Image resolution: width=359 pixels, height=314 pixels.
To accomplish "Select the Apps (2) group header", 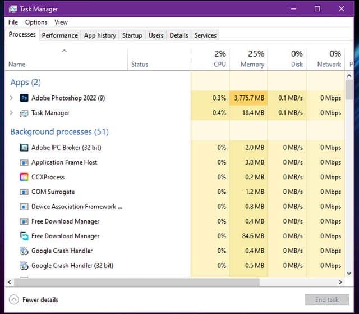I will tap(26, 83).
